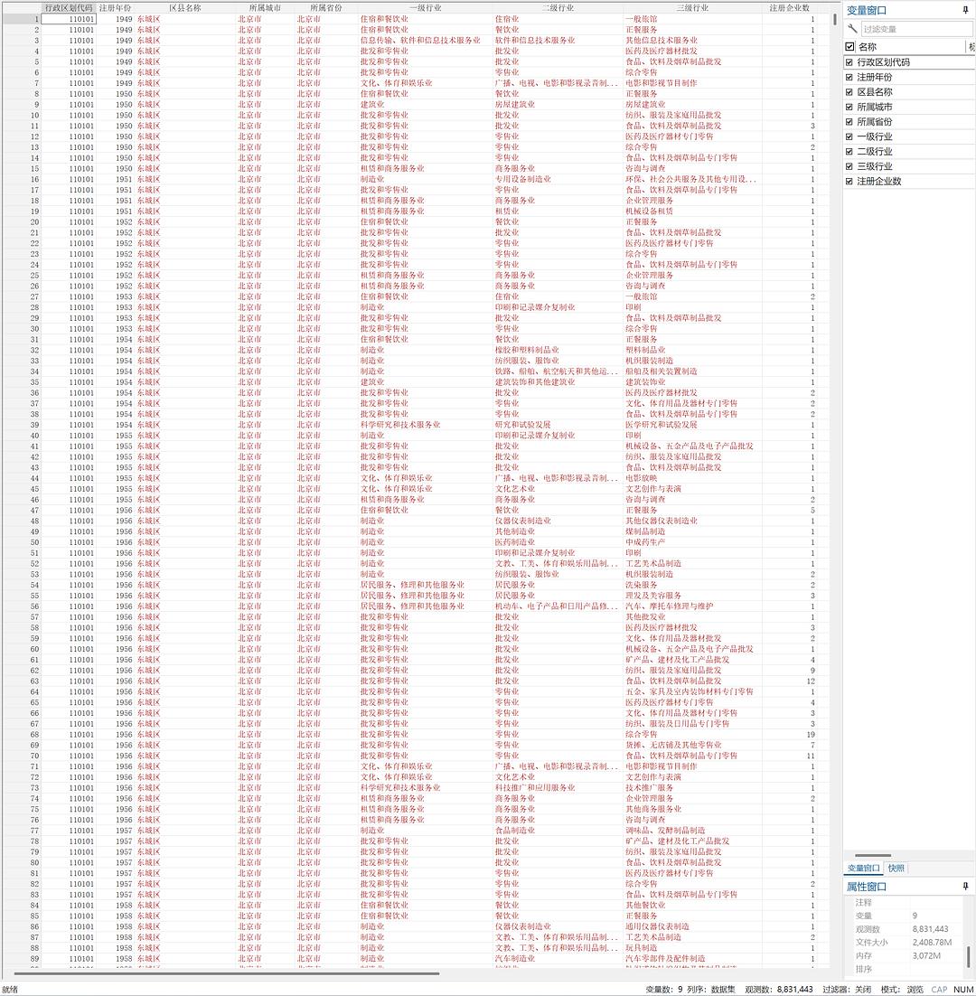Click the 过滤变量 filter input field
976x996 pixels.
point(916,29)
